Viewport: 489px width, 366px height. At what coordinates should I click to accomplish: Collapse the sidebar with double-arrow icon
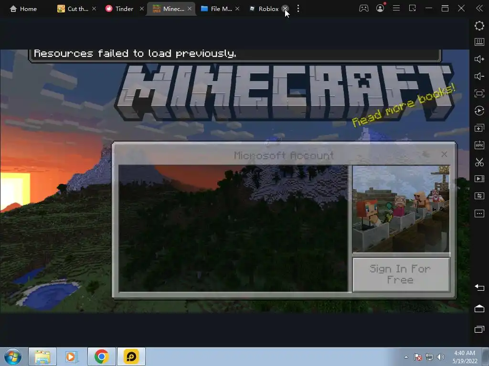479,9
